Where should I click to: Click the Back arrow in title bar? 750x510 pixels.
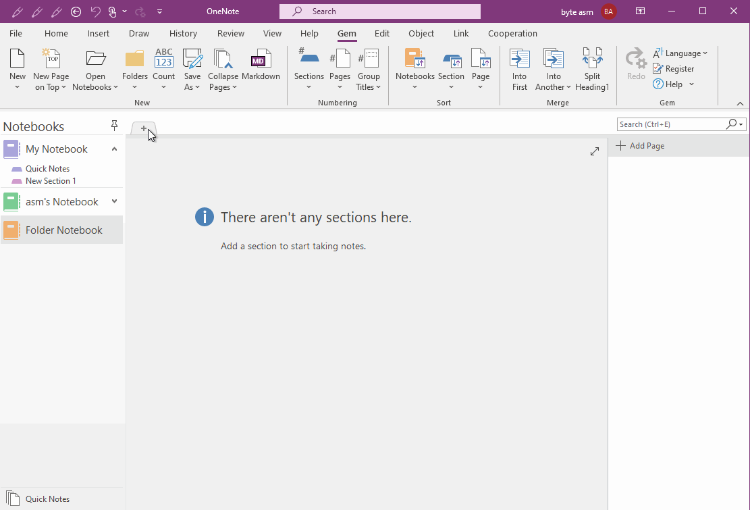76,11
